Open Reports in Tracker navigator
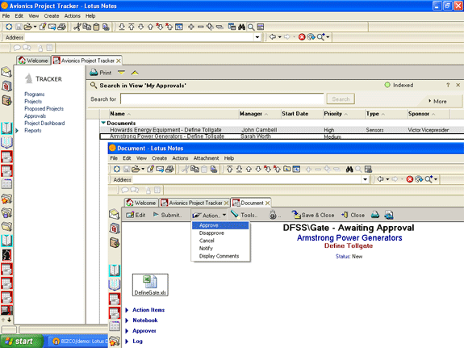The width and height of the screenshot is (464, 348). (x=33, y=131)
